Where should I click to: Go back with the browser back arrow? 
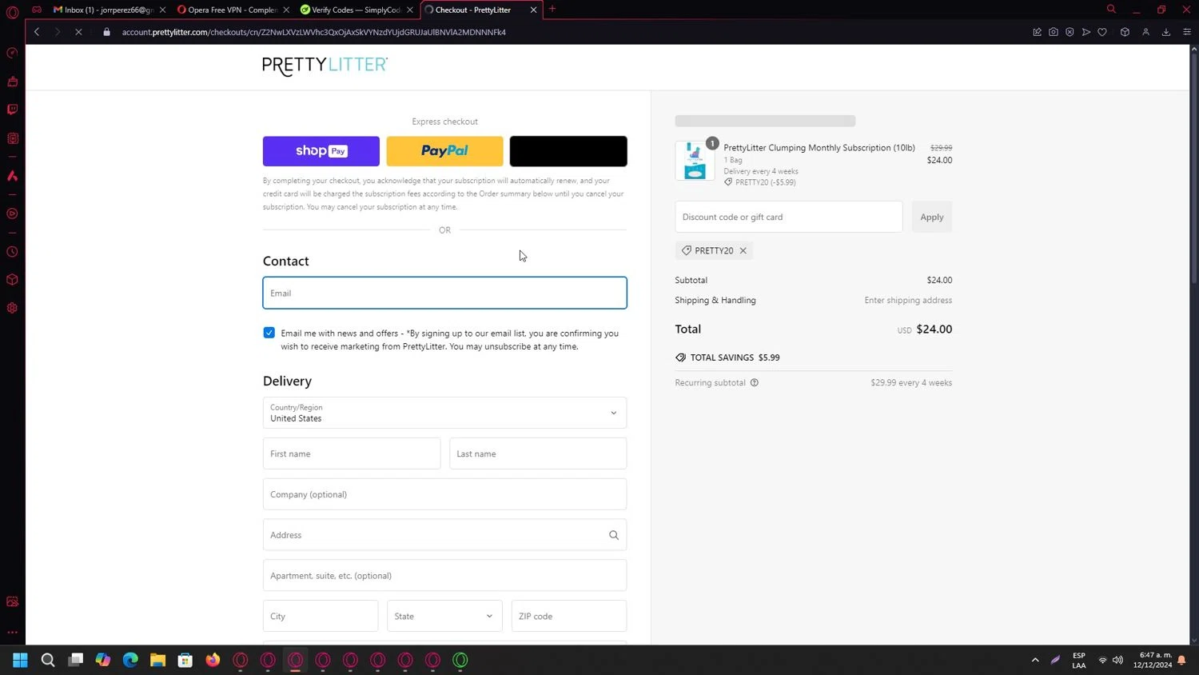point(37,32)
